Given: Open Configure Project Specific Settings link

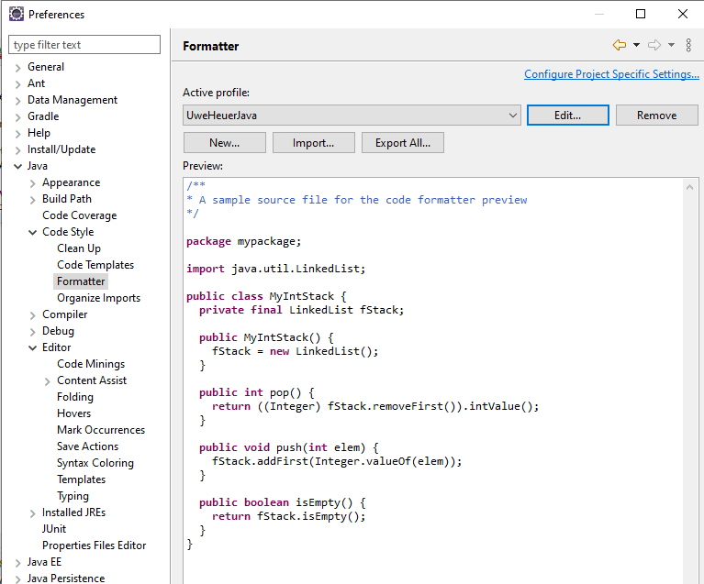Looking at the screenshot, I should click(x=611, y=74).
